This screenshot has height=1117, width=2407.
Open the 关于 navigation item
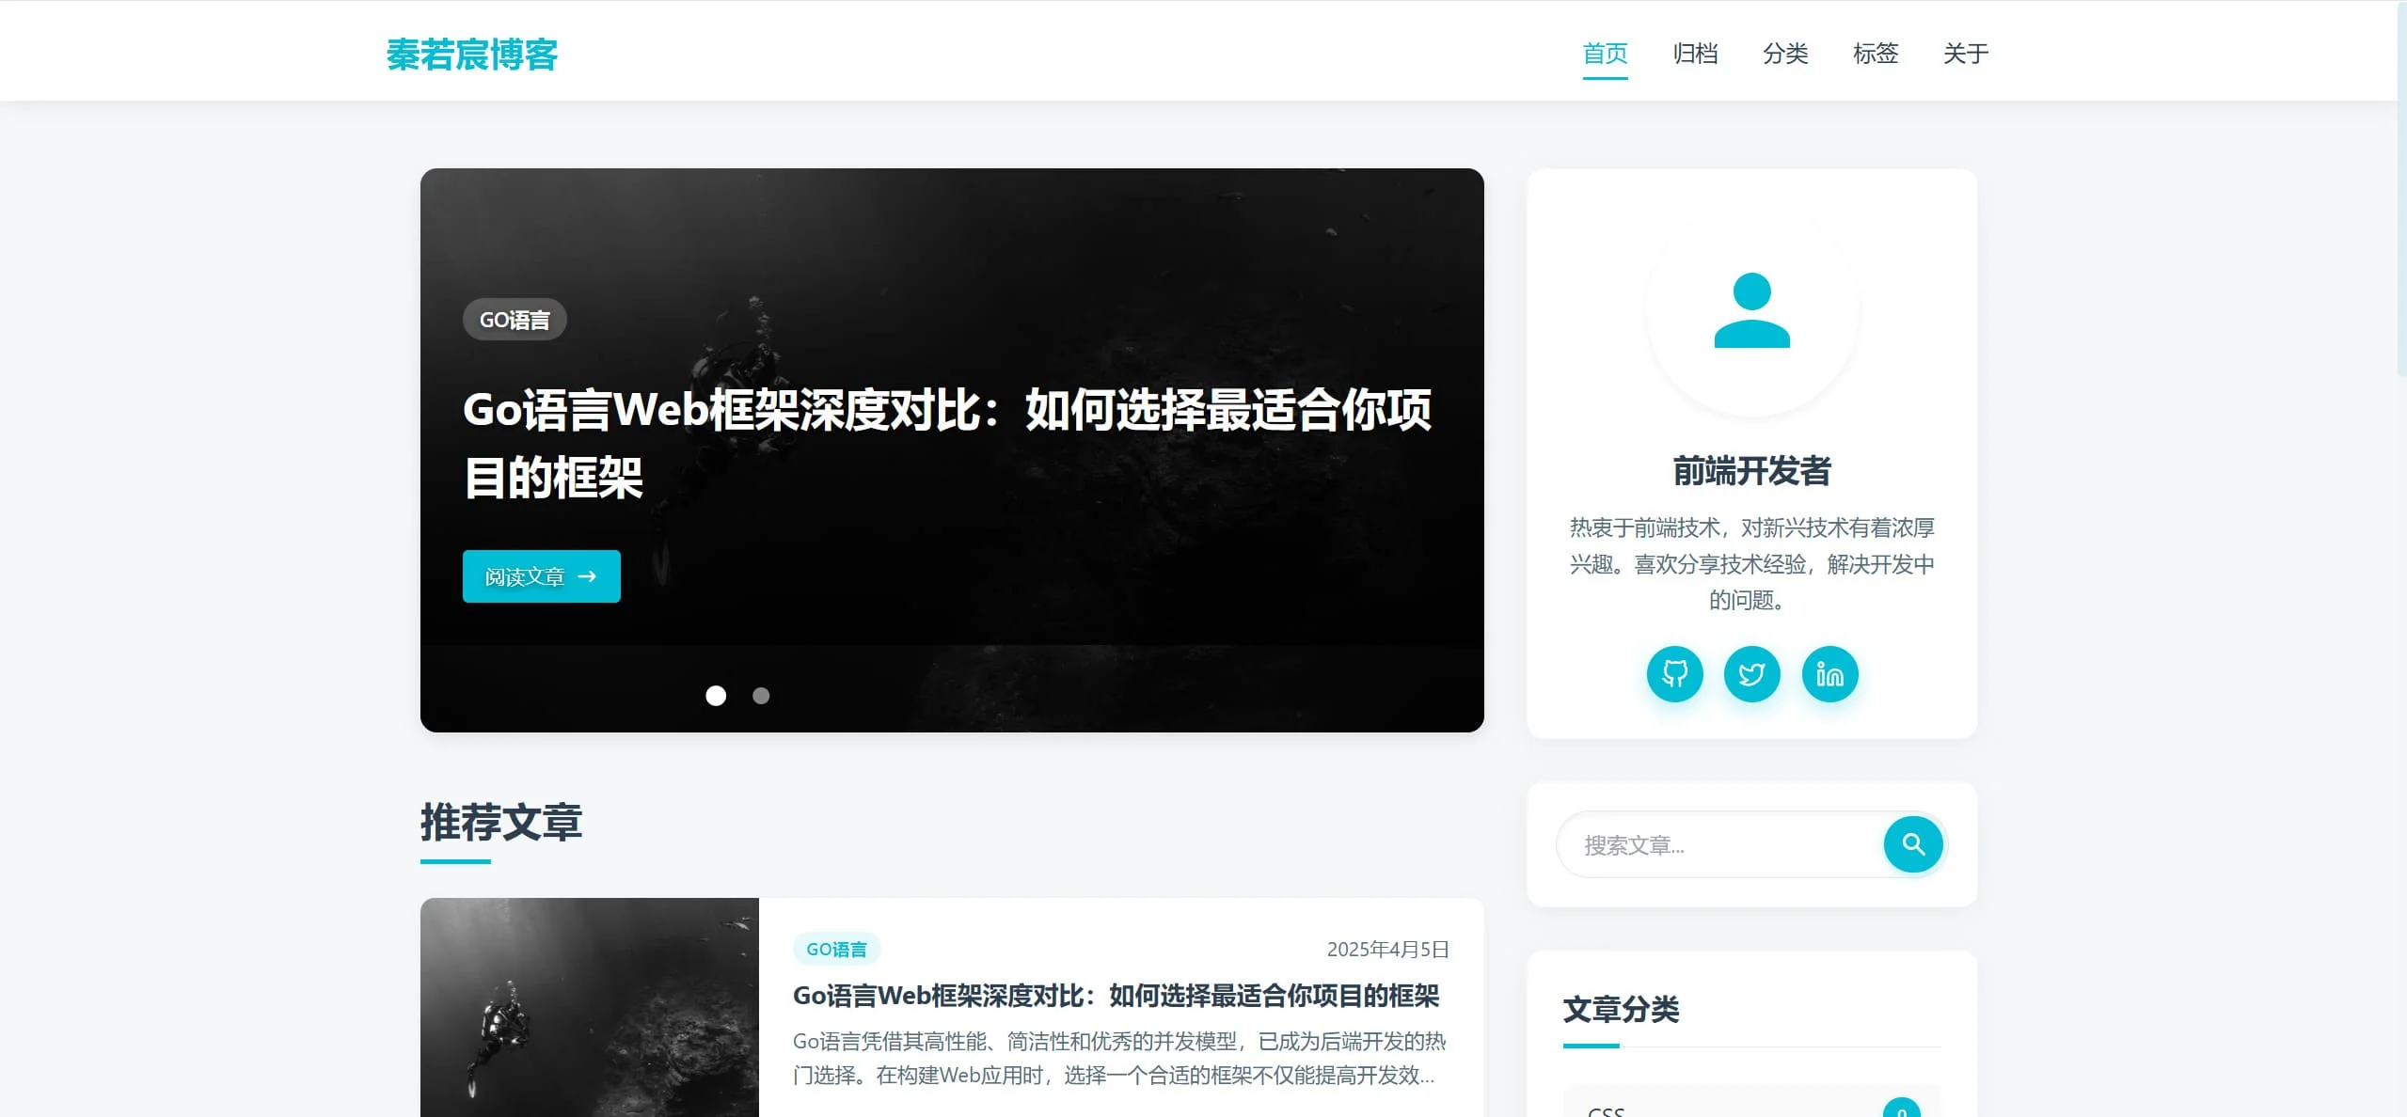(x=1964, y=54)
